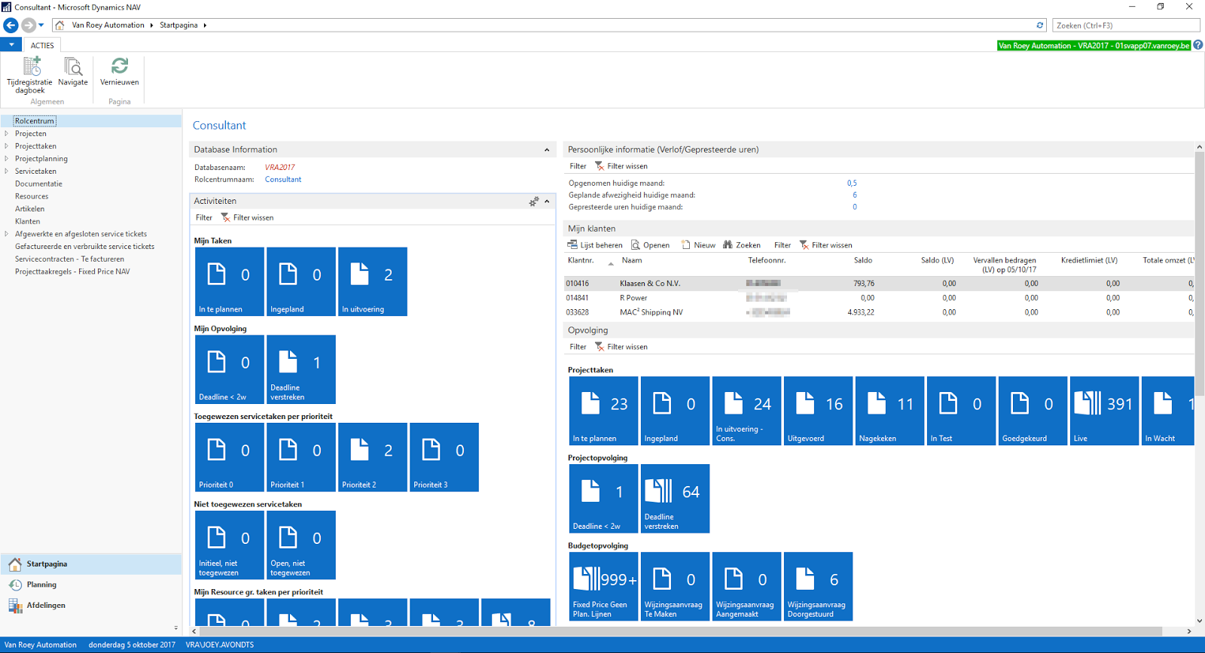Image resolution: width=1205 pixels, height=653 pixels.
Task: Collapse the Activiteiten section chevron
Action: [547, 202]
